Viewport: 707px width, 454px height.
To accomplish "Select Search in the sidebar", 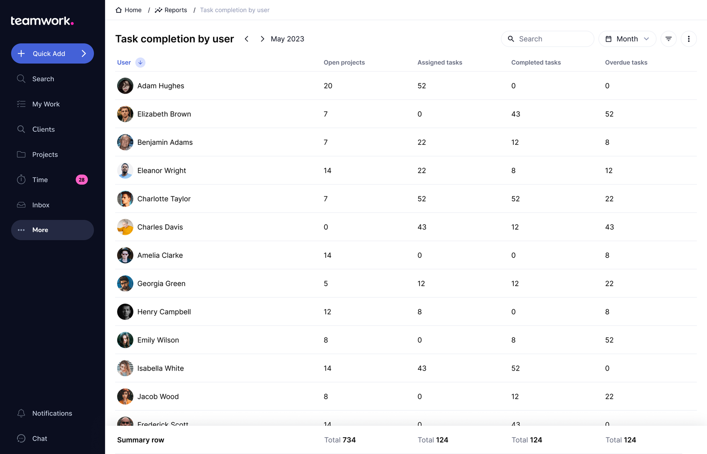I will click(42, 79).
